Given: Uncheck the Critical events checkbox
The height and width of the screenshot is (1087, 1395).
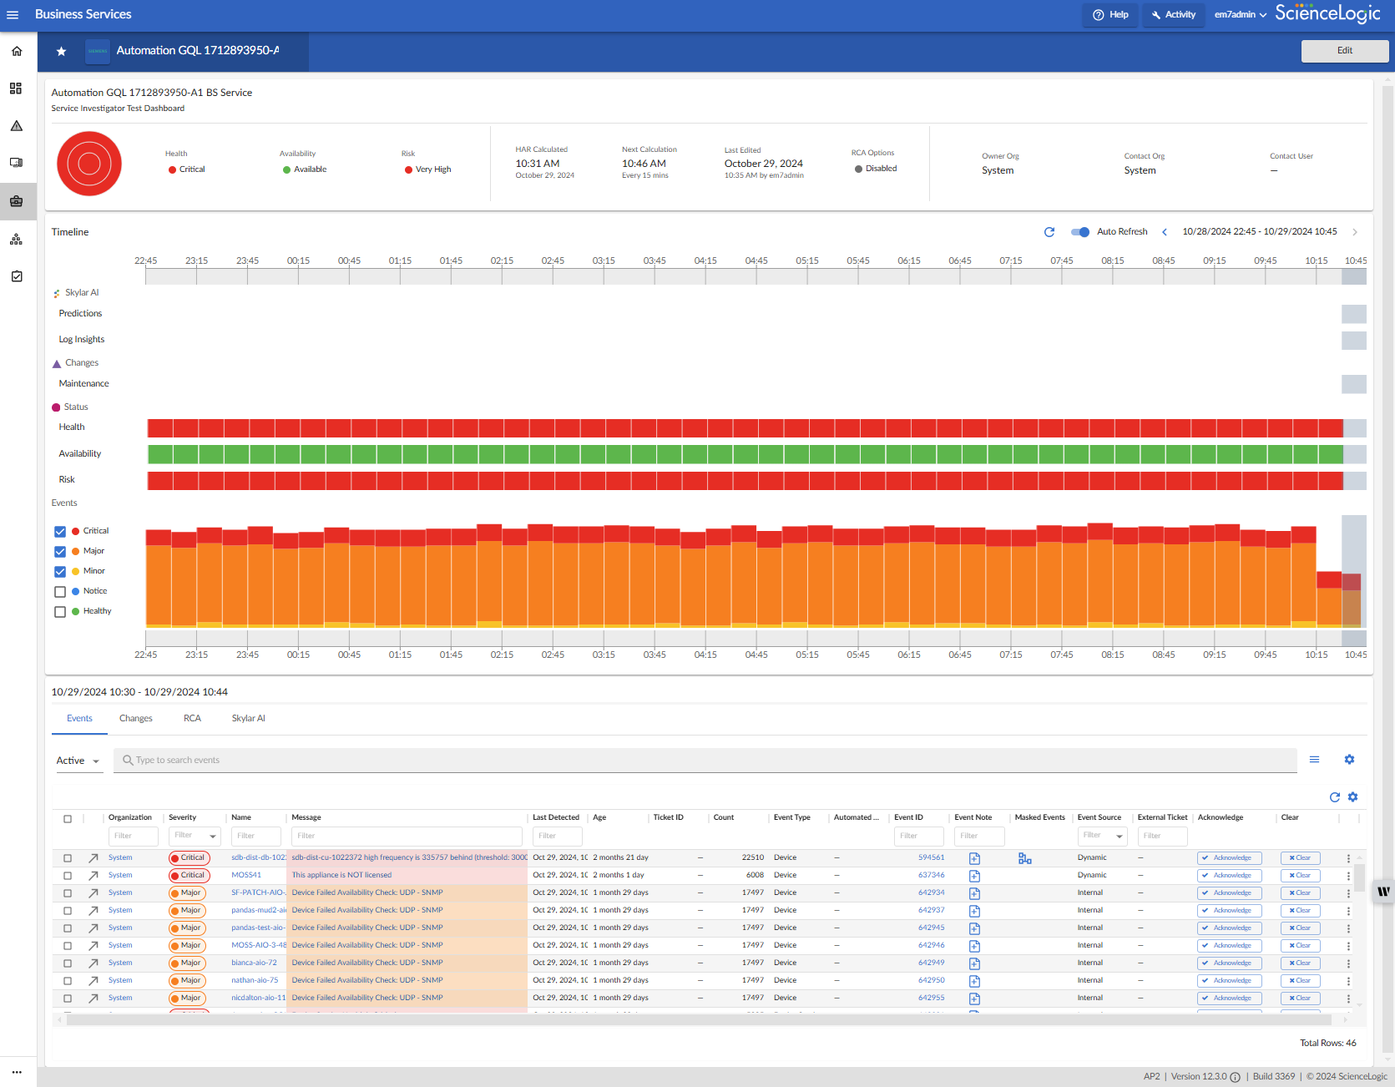Looking at the screenshot, I should [60, 532].
